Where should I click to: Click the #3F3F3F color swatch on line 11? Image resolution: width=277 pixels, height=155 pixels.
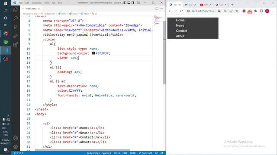click(x=93, y=53)
